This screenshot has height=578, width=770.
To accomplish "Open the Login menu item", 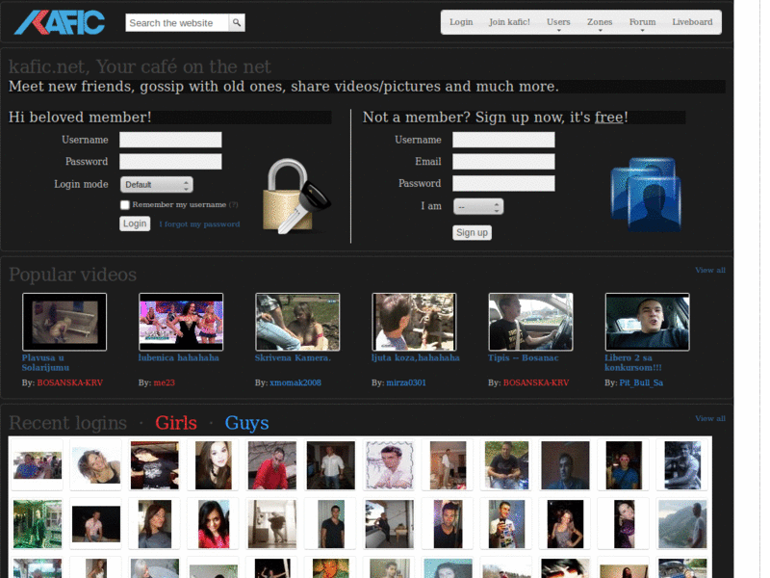I will point(461,22).
